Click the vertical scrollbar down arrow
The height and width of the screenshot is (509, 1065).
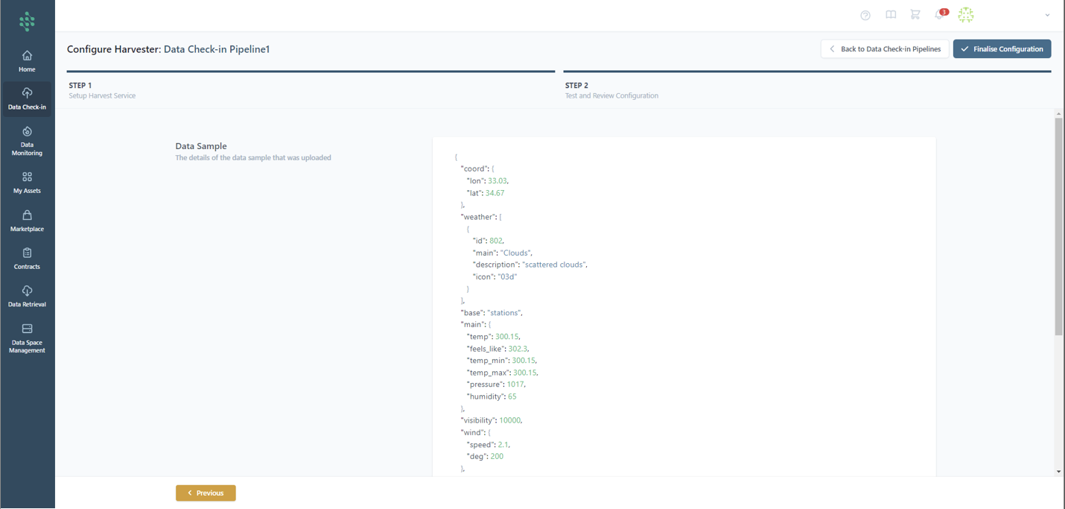click(x=1058, y=472)
